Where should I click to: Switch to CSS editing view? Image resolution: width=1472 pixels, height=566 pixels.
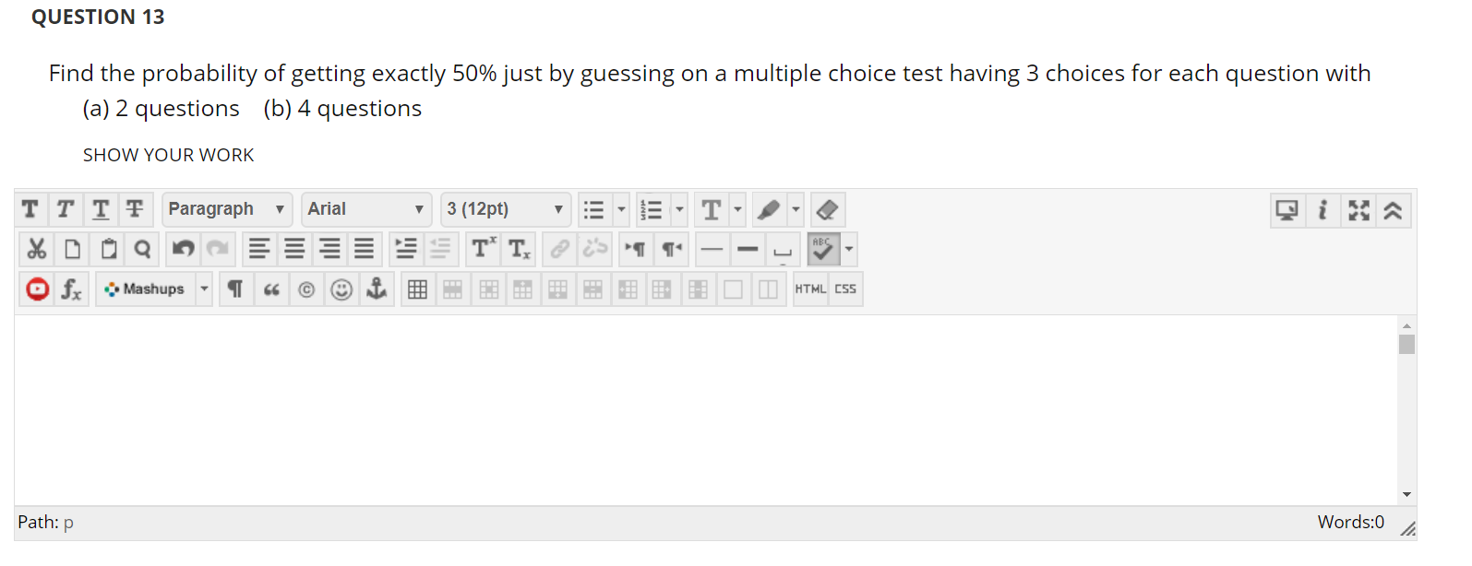pos(844,289)
